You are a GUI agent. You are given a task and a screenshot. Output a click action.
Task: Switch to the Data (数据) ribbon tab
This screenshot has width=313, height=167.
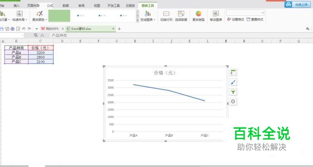coord(66,5)
